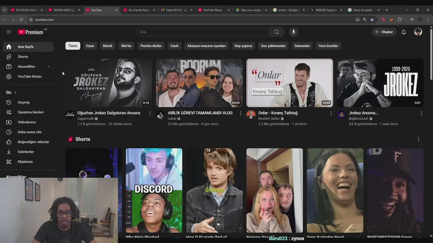The image size is (433, 243).
Task: Open the DISCORD Ninja short thumbnail
Action: click(x=154, y=190)
